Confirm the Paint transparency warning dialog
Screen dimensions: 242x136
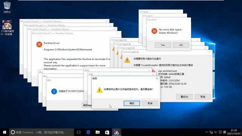(x=132, y=103)
